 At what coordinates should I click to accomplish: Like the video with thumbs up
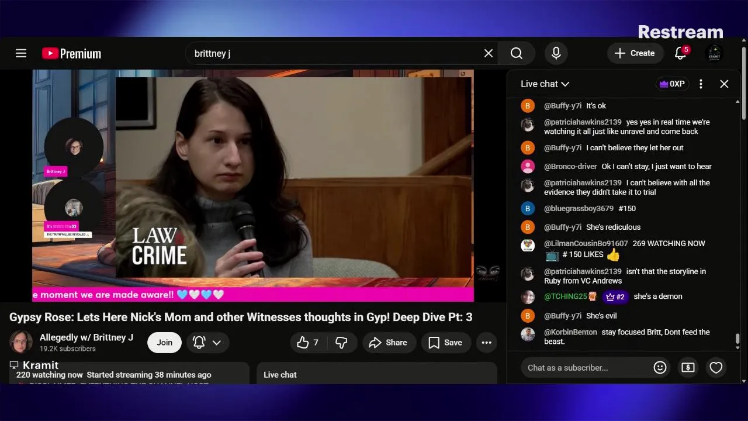pyautogui.click(x=308, y=343)
